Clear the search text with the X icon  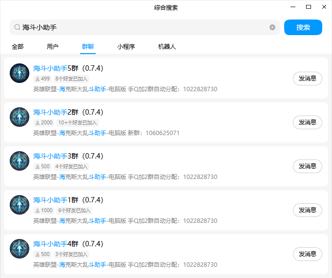click(272, 27)
